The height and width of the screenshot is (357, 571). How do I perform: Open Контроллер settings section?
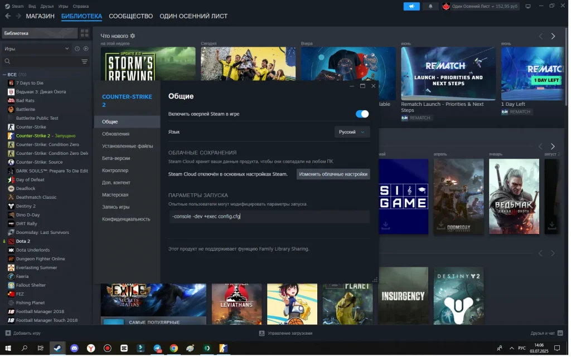pos(115,171)
